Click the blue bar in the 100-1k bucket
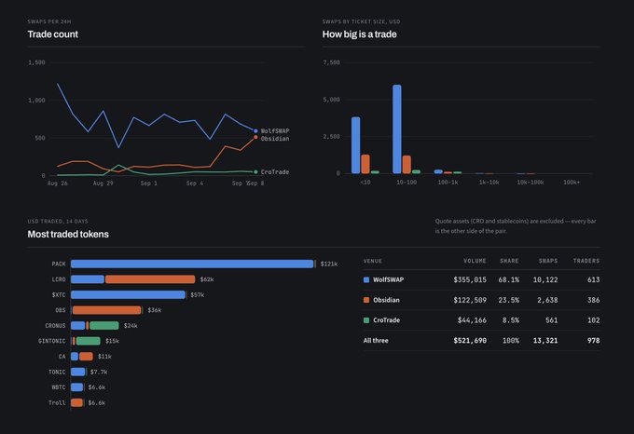 438,171
